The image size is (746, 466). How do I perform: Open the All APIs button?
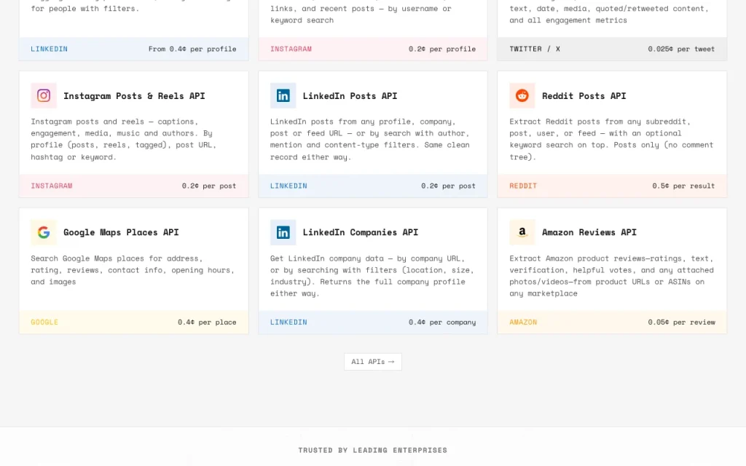tap(373, 361)
